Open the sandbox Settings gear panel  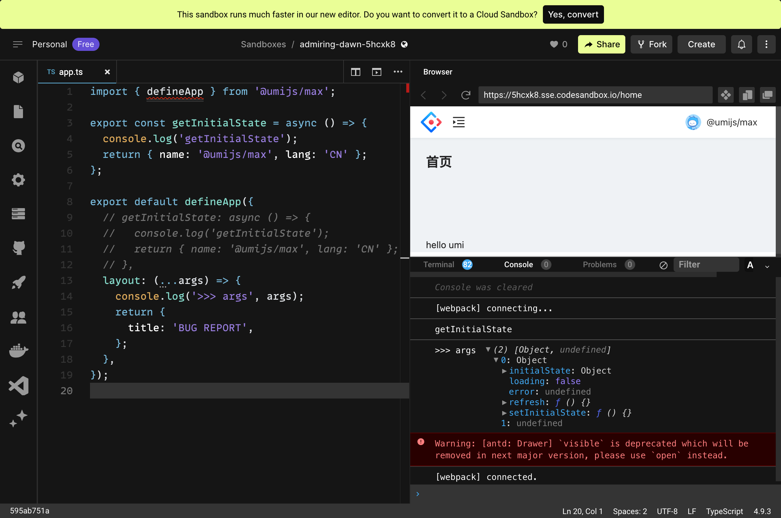18,180
